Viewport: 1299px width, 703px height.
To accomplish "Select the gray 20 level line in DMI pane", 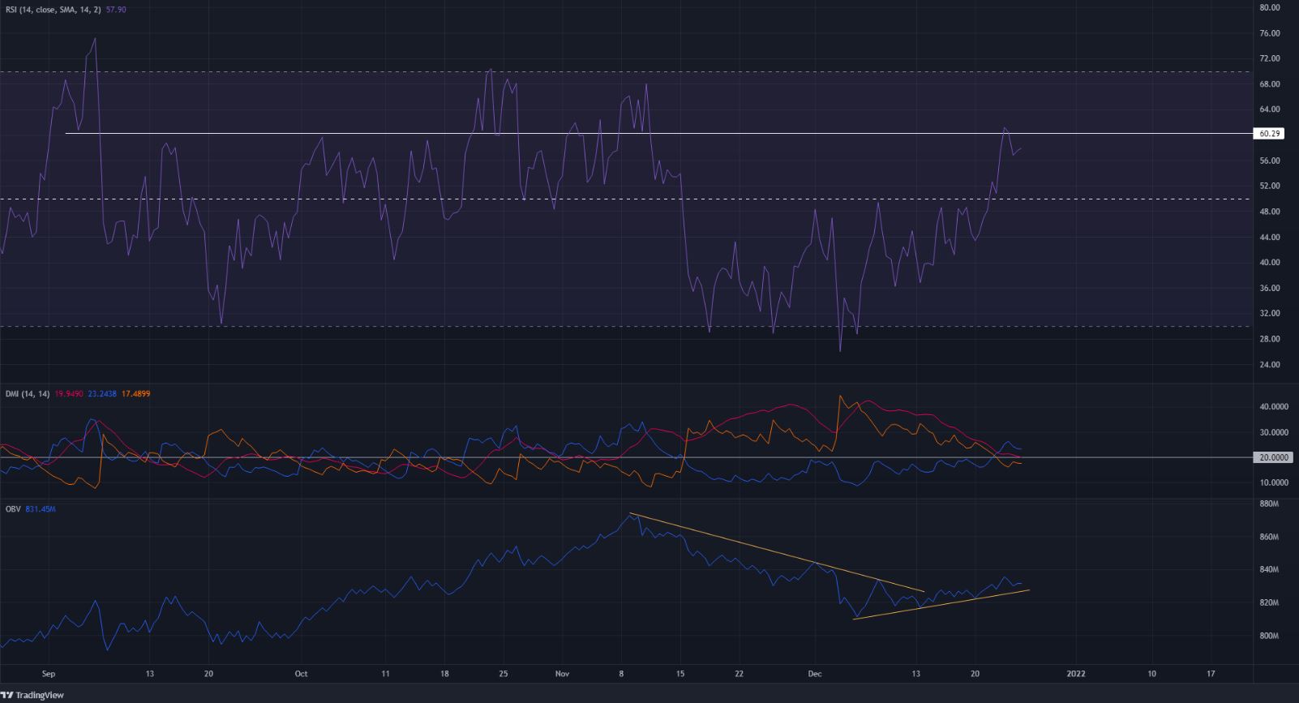I will (626, 457).
